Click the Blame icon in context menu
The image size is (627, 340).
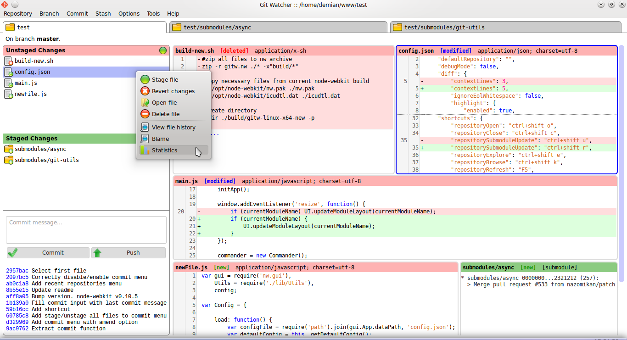coord(145,139)
